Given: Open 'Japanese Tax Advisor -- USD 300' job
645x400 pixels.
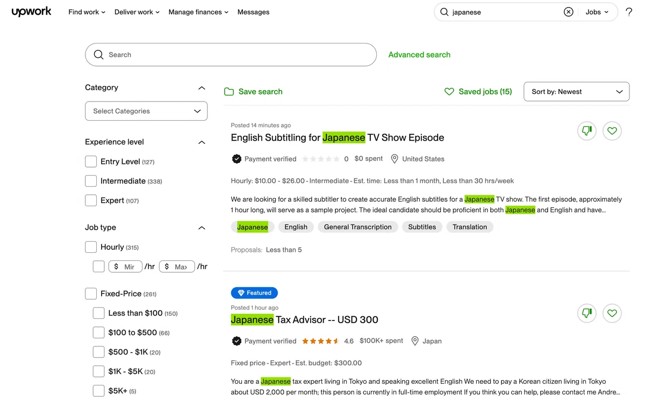Looking at the screenshot, I should click(x=305, y=319).
